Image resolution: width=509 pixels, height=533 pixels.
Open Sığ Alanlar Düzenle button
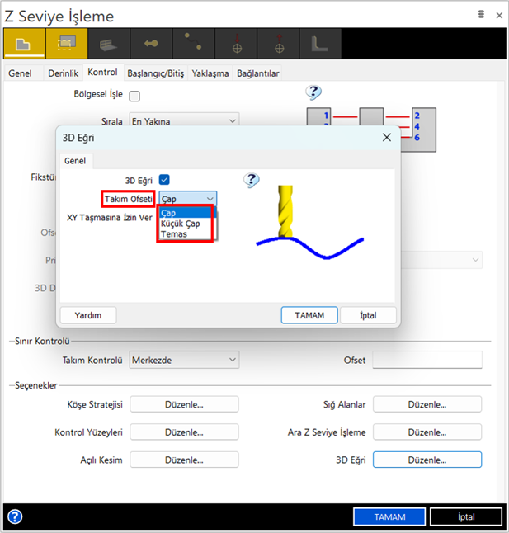(427, 404)
